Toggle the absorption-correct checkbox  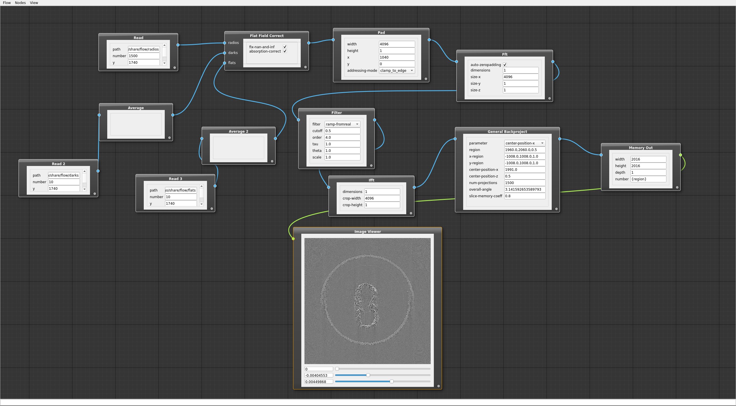[x=285, y=51]
